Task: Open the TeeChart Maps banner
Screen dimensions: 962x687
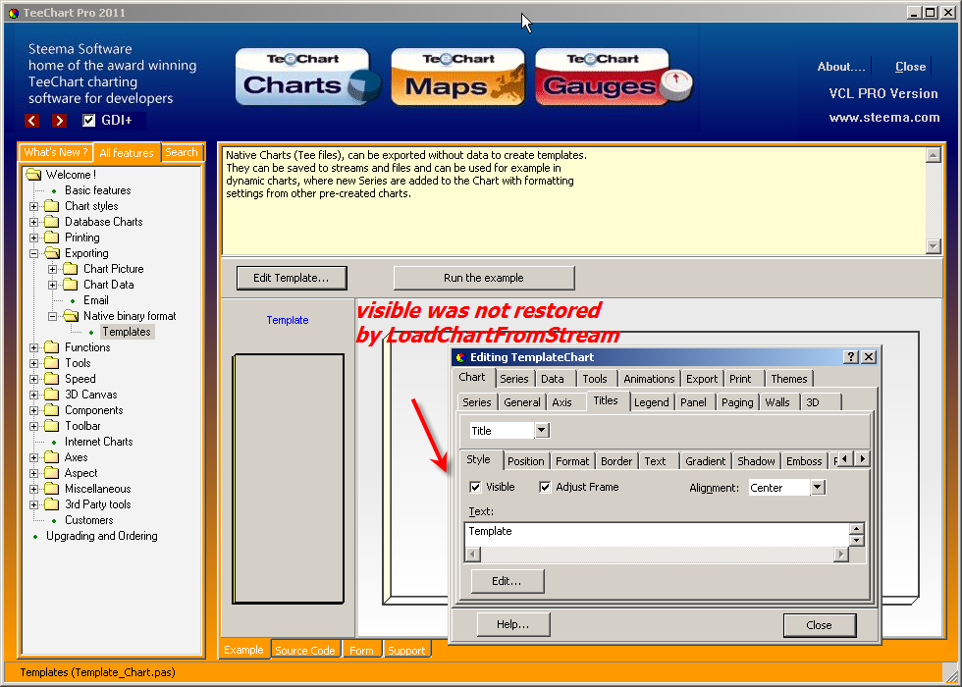Action: [x=458, y=77]
